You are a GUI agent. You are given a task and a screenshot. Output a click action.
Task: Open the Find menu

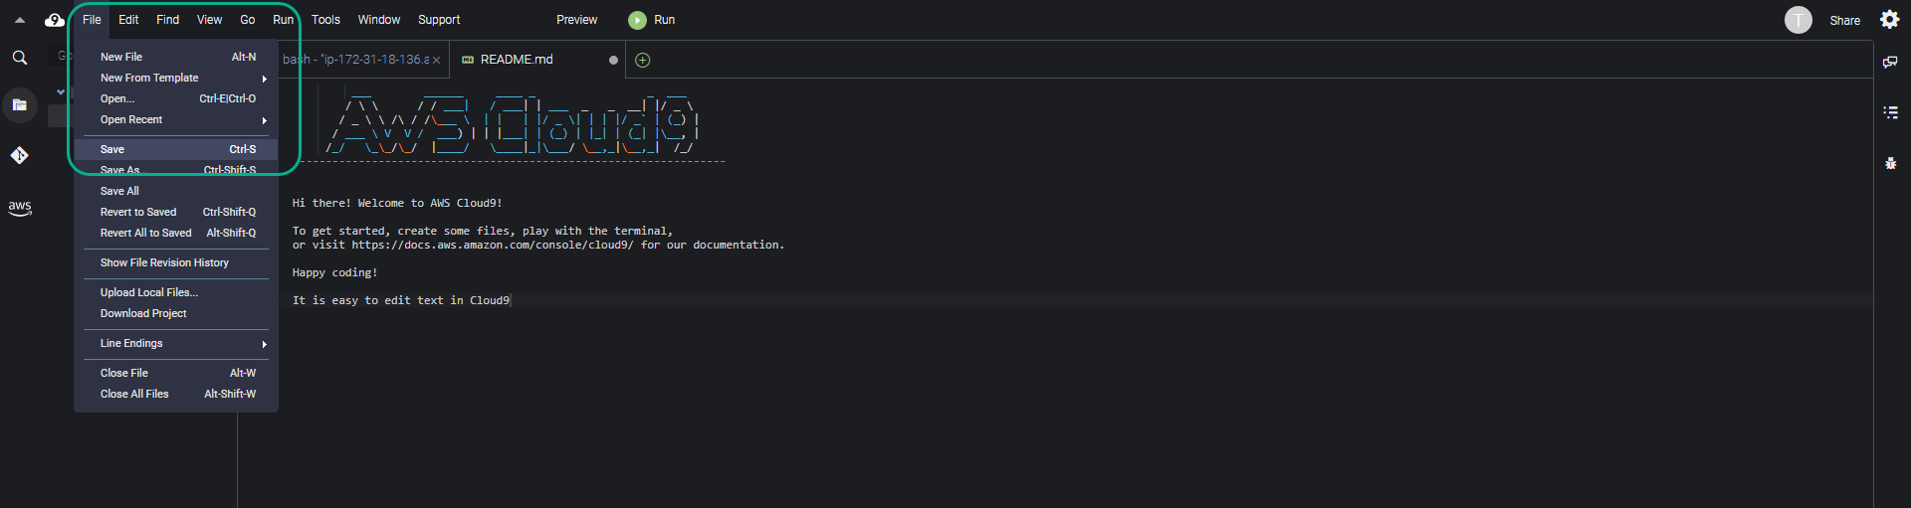click(x=167, y=20)
